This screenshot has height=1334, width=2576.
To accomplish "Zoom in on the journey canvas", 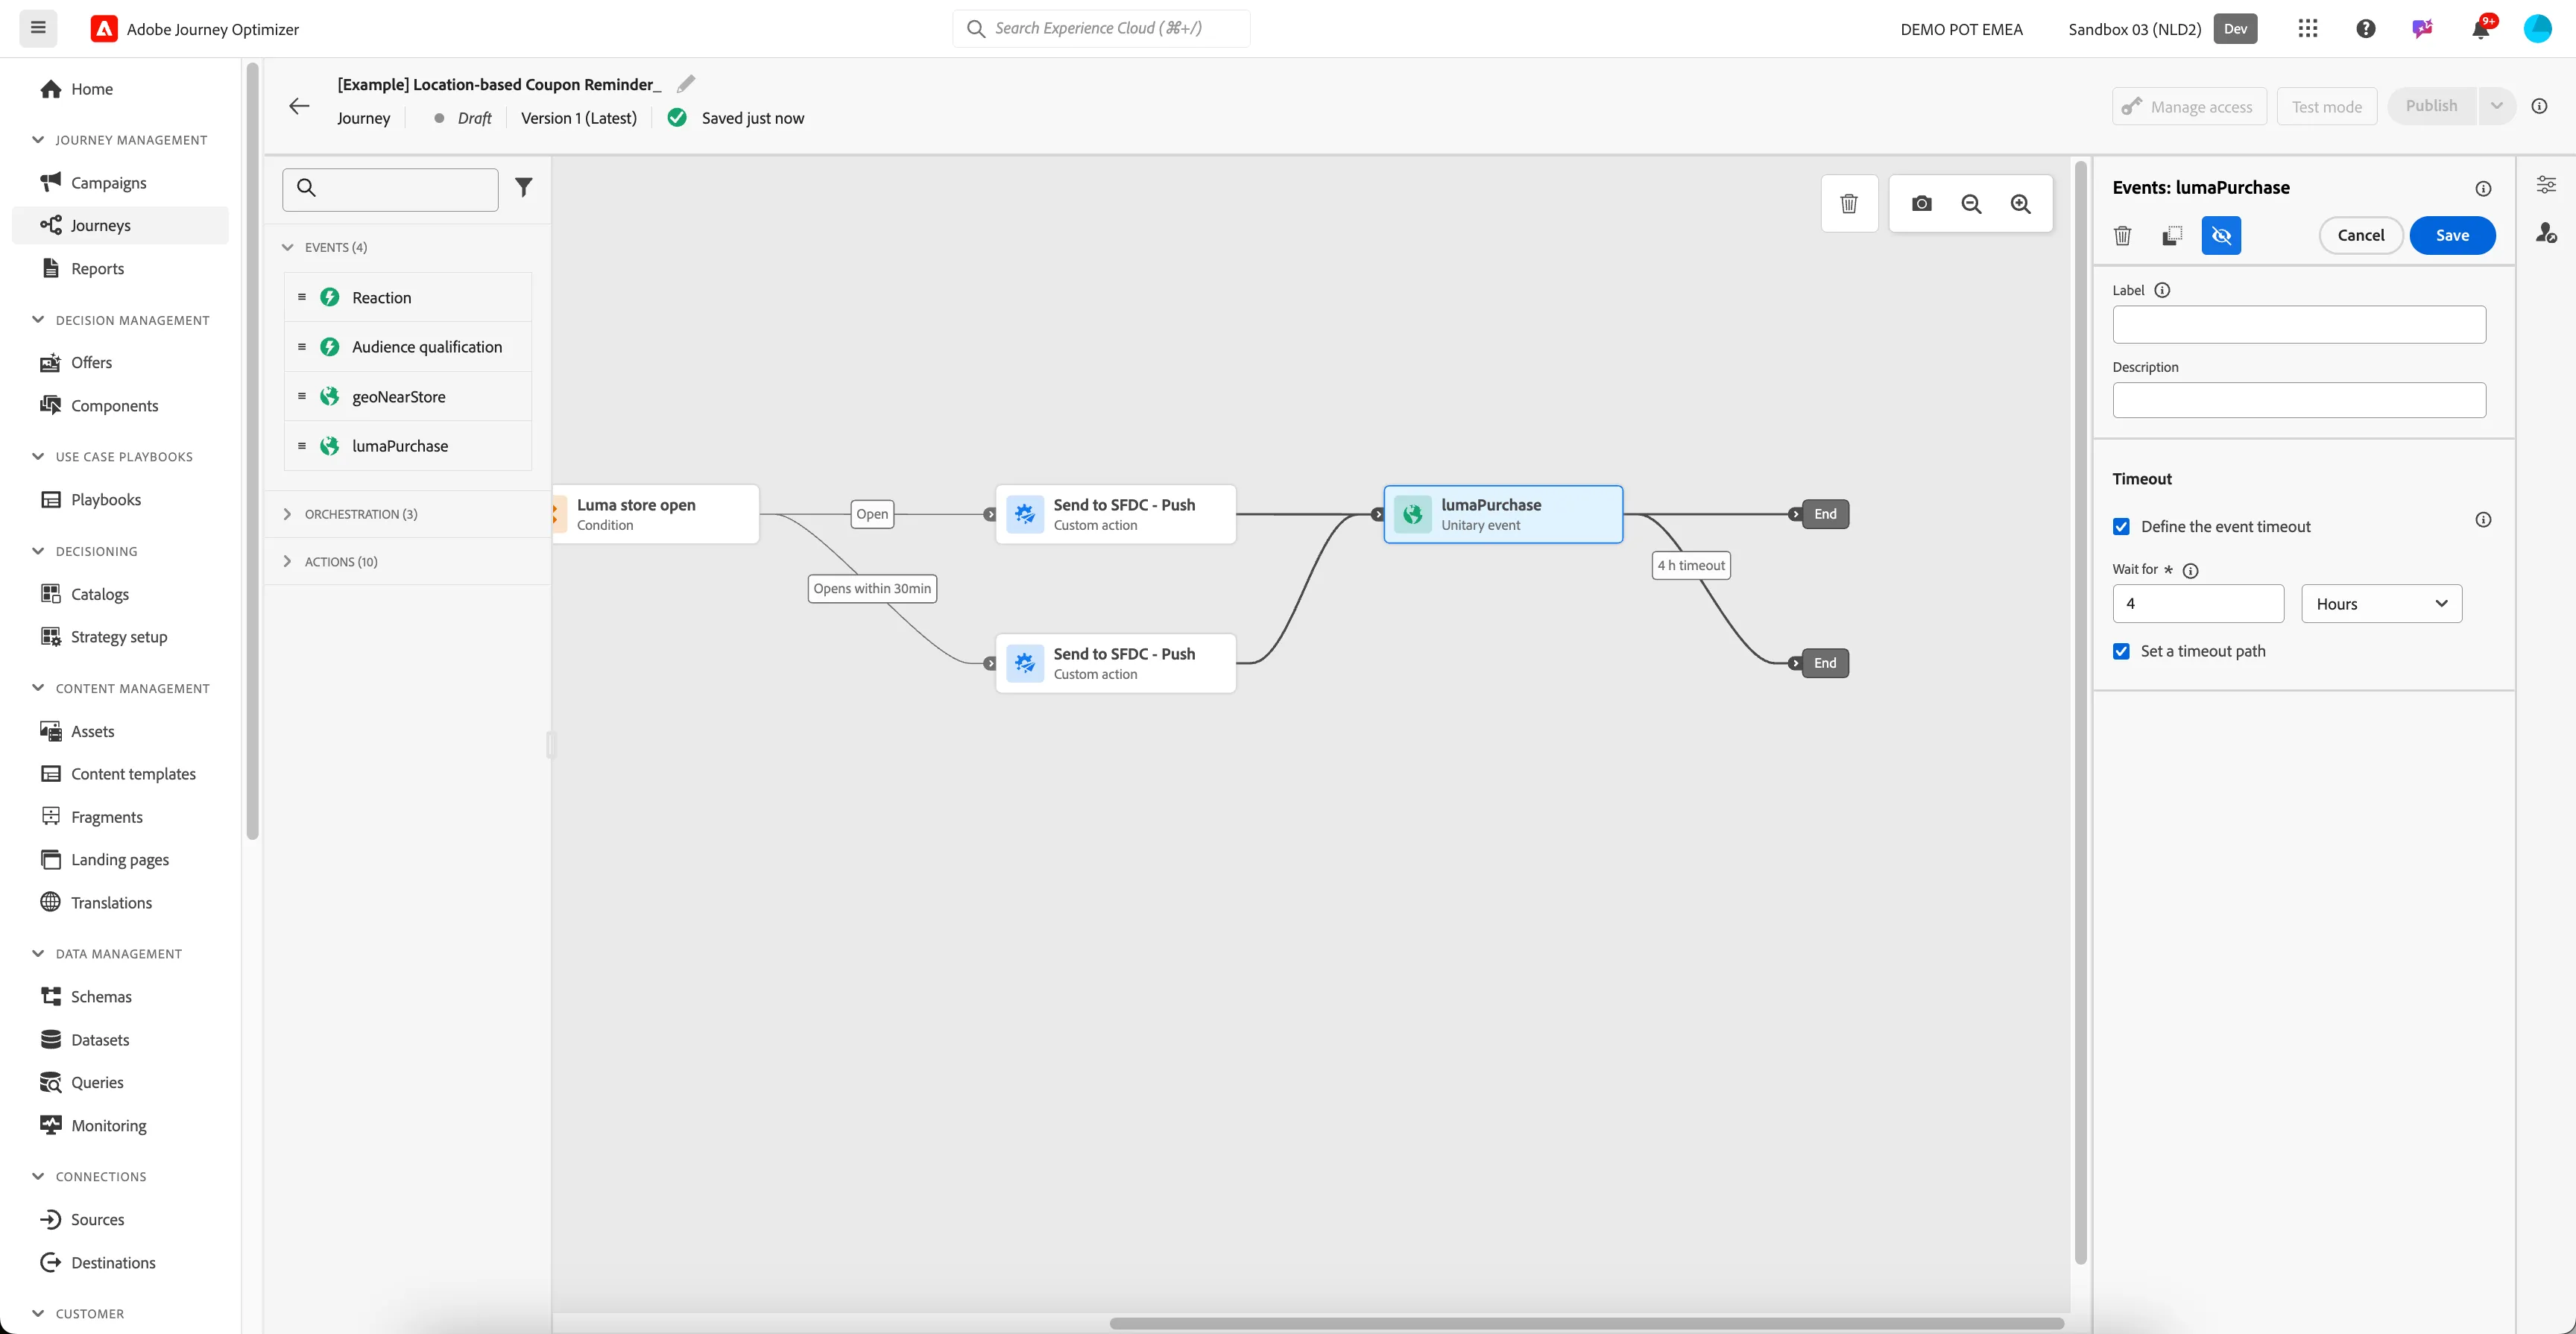I will point(2020,204).
